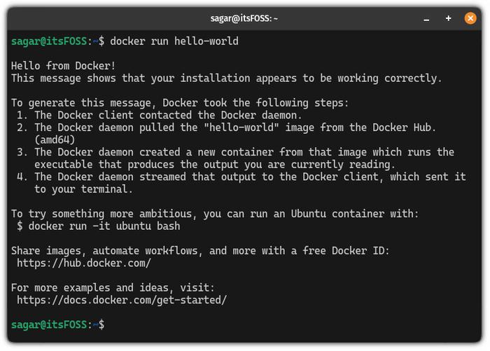
Task: Maximize the terminal with plus icon
Action: click(x=449, y=18)
